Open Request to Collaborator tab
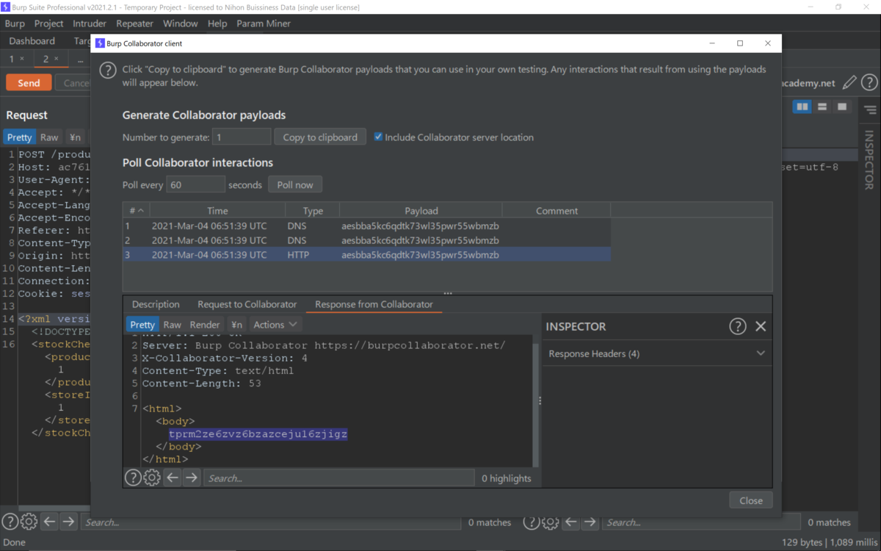 pyautogui.click(x=247, y=304)
